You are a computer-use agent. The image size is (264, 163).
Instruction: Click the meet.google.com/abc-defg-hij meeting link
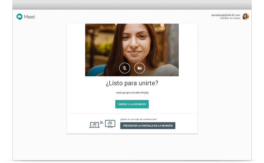tap(132, 93)
